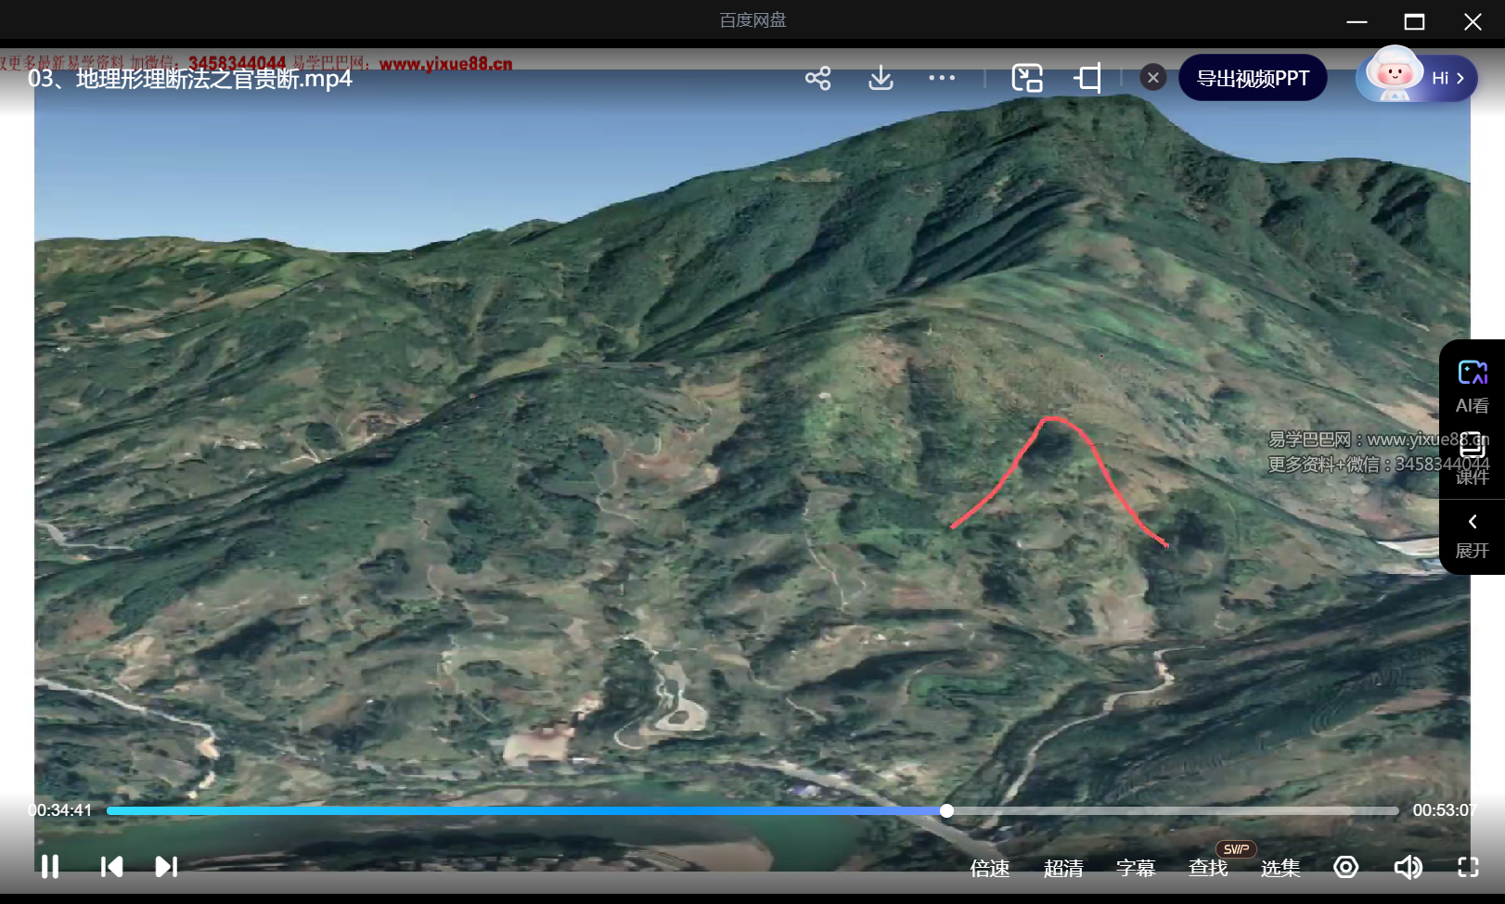Open picture-in-picture mini window mode

(1027, 79)
